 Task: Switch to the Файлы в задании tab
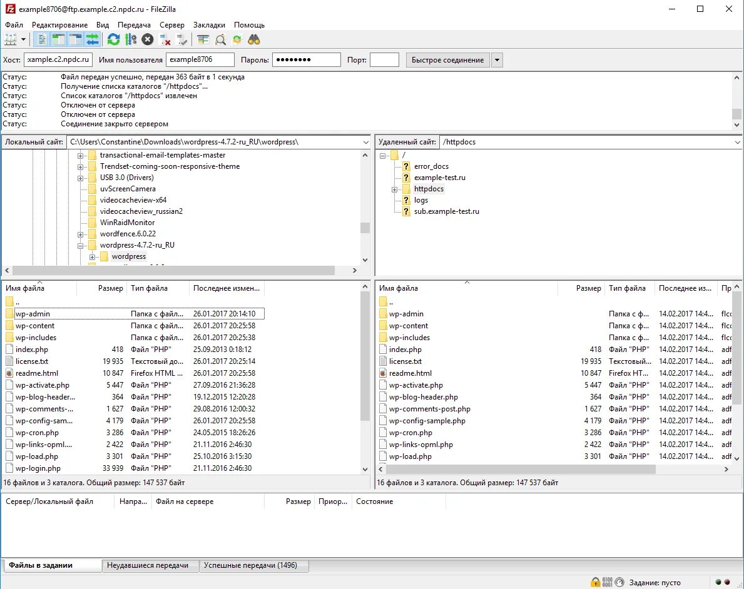(x=53, y=565)
